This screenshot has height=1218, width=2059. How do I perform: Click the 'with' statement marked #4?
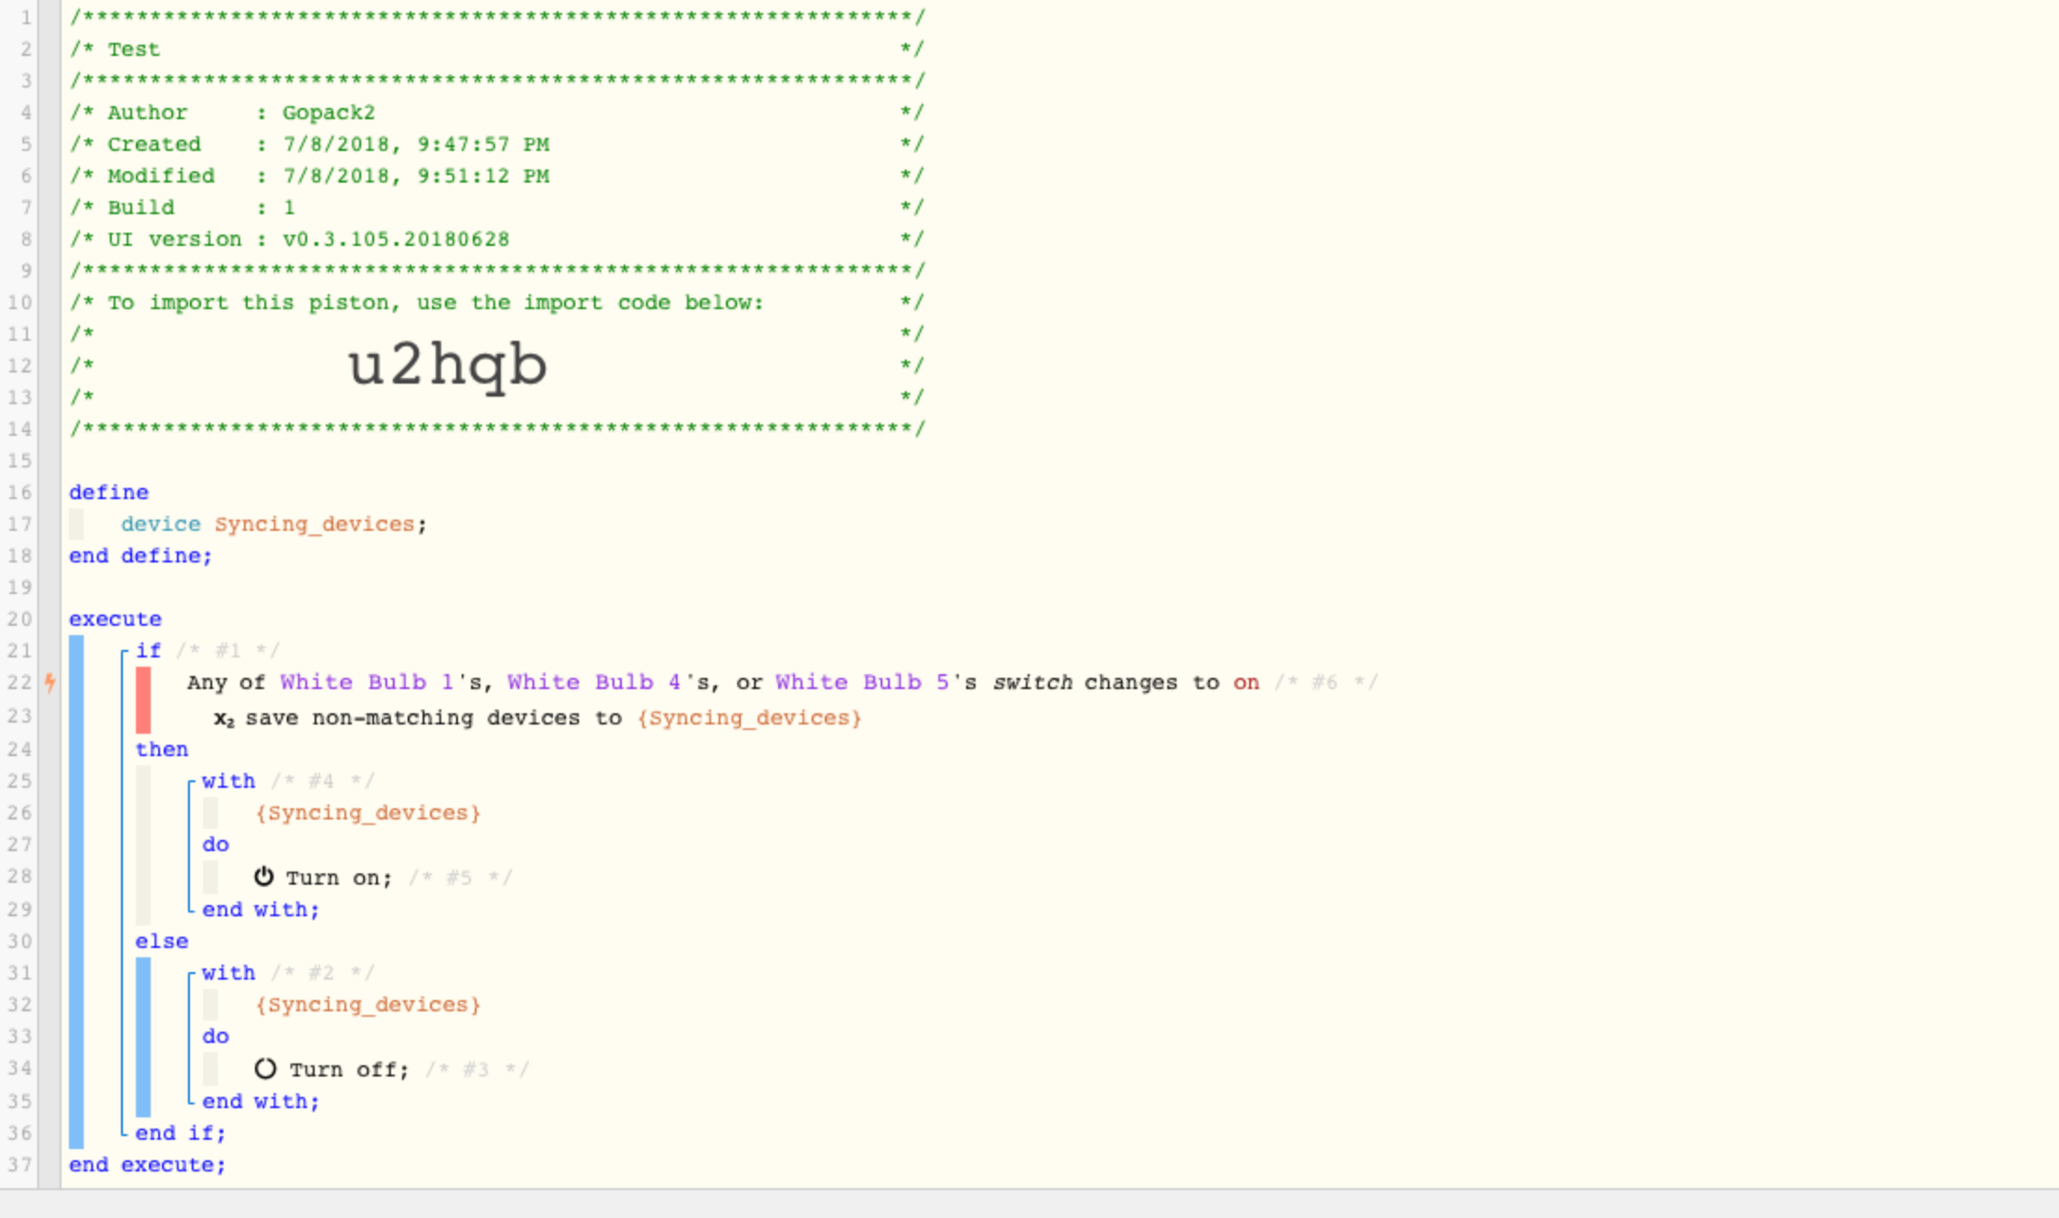click(x=229, y=781)
